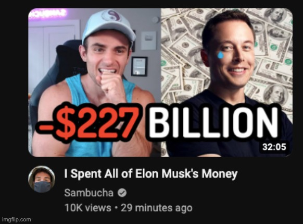The height and width of the screenshot is (224, 303).
Task: Click the white BILLION text on the thumbnail
Action: (x=213, y=123)
